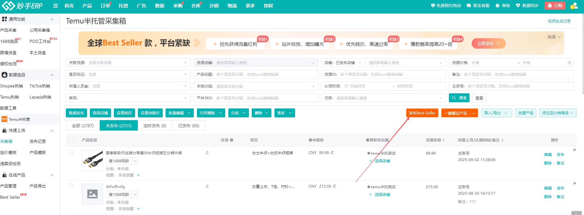Open the 订单 menu in the top navigation
Image resolution: width=584 pixels, height=215 pixels.
point(105,6)
